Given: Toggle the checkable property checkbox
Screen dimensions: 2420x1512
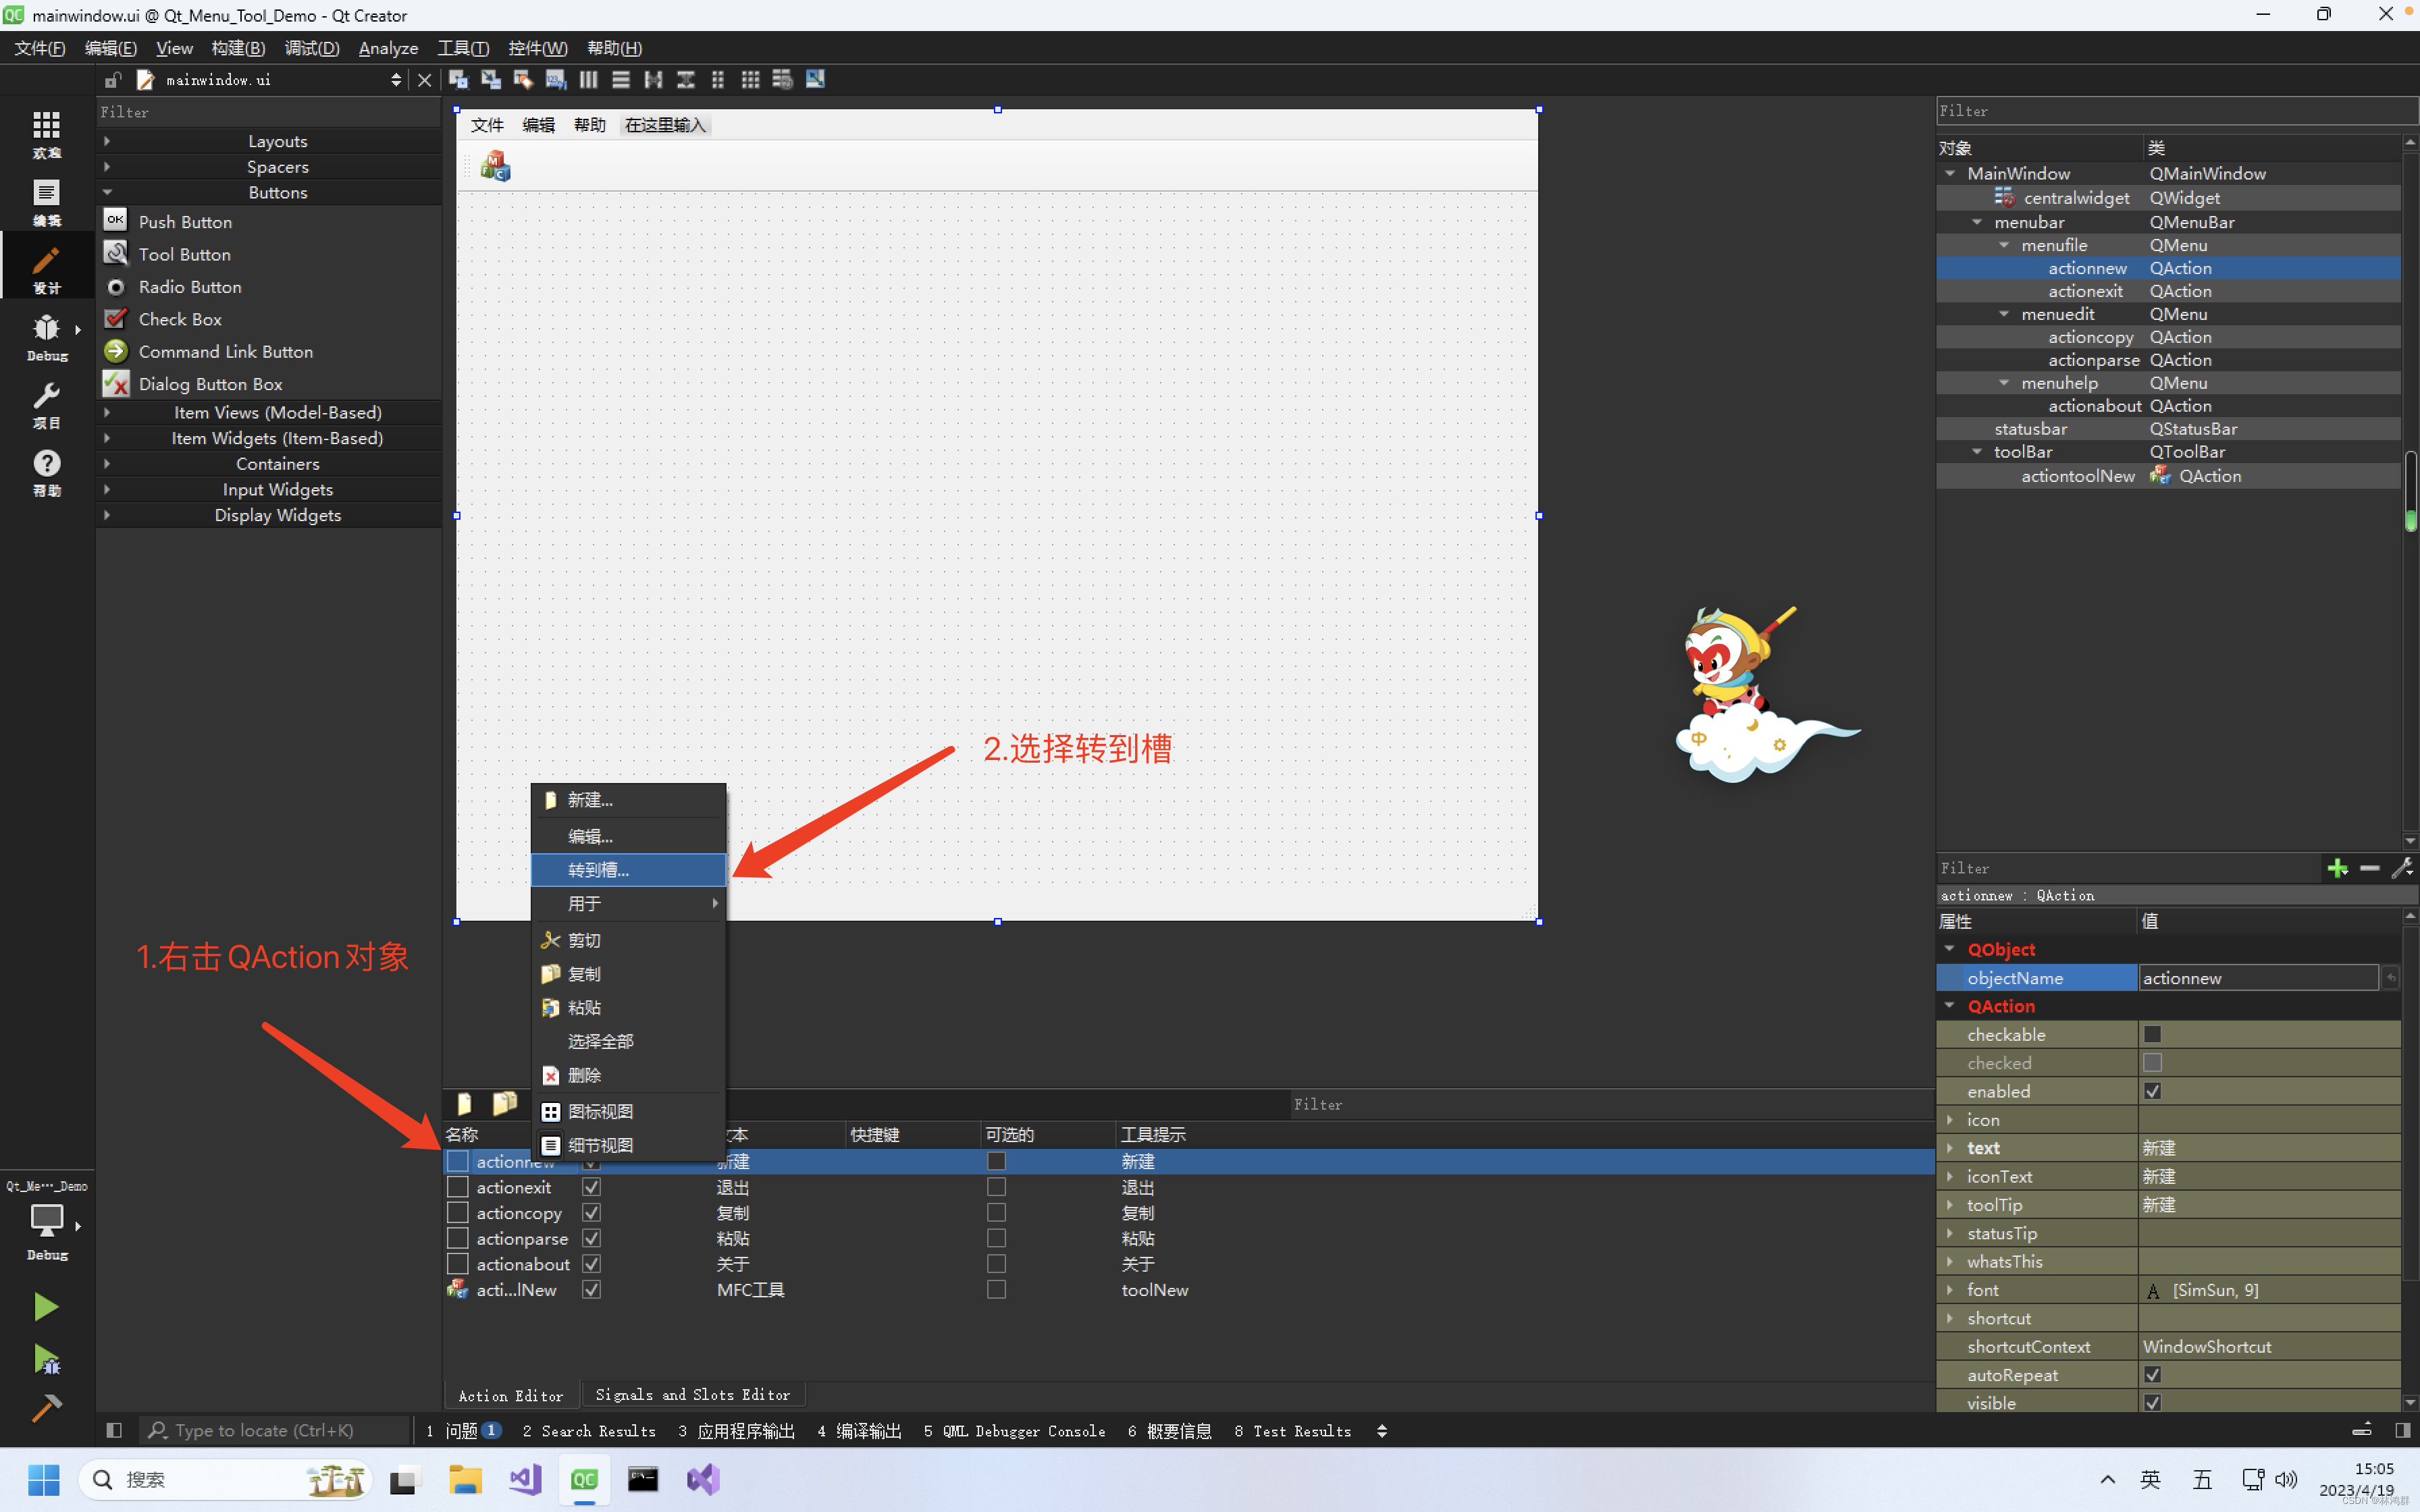Looking at the screenshot, I should tap(2152, 1034).
